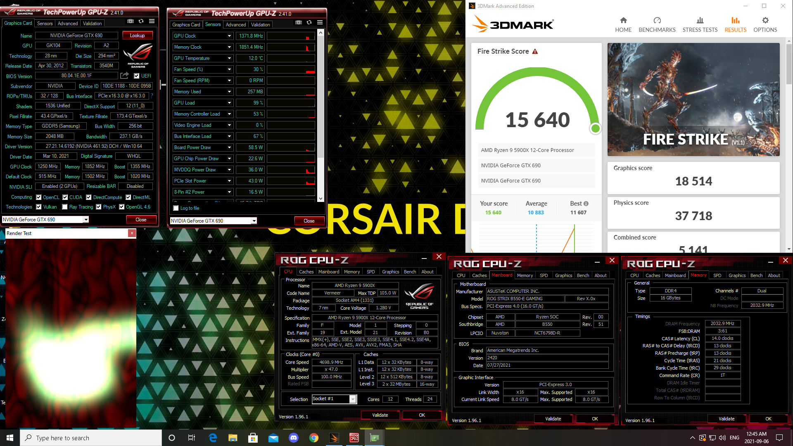Open Mail app from taskbar
793x446 pixels.
pyautogui.click(x=273, y=438)
